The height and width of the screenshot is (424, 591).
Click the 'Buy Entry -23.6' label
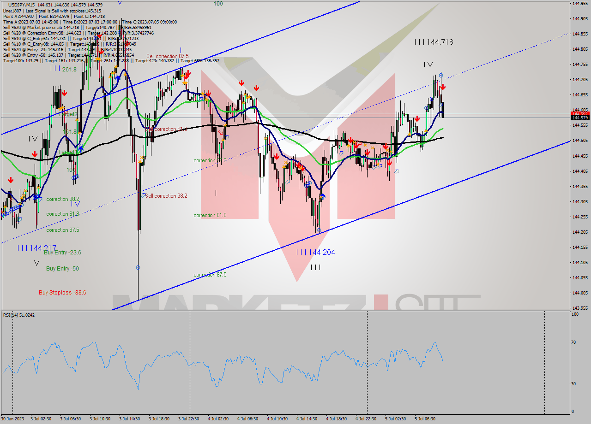62,253
